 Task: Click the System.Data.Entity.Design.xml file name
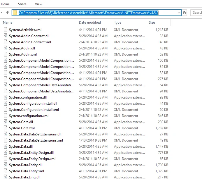pyautogui.click(x=32, y=159)
